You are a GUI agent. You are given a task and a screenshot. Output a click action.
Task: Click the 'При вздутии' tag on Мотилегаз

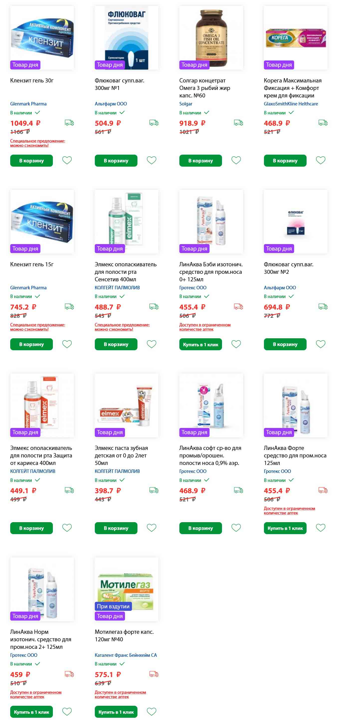(x=113, y=606)
